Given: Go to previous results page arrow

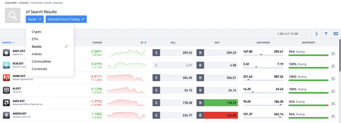Looking at the screenshot, I should tap(306, 34).
